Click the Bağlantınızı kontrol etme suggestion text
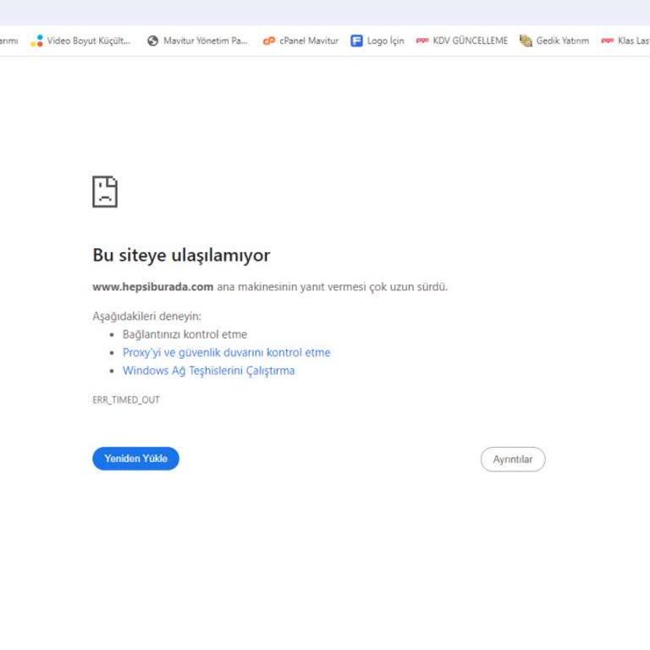Viewport: 650px width, 650px height. (x=185, y=334)
